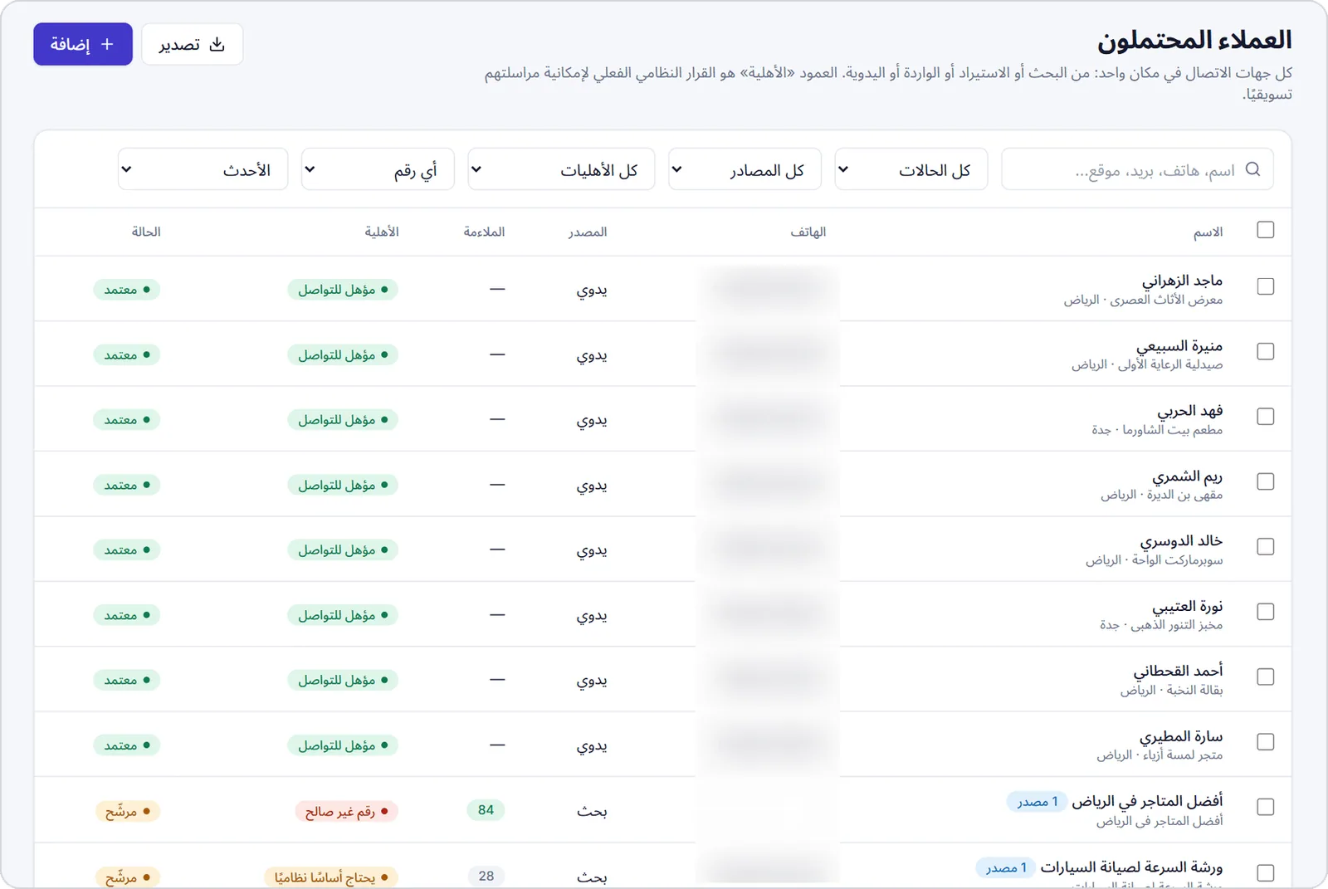Click the الحالة column header
This screenshot has width=1328, height=889.
(x=146, y=232)
